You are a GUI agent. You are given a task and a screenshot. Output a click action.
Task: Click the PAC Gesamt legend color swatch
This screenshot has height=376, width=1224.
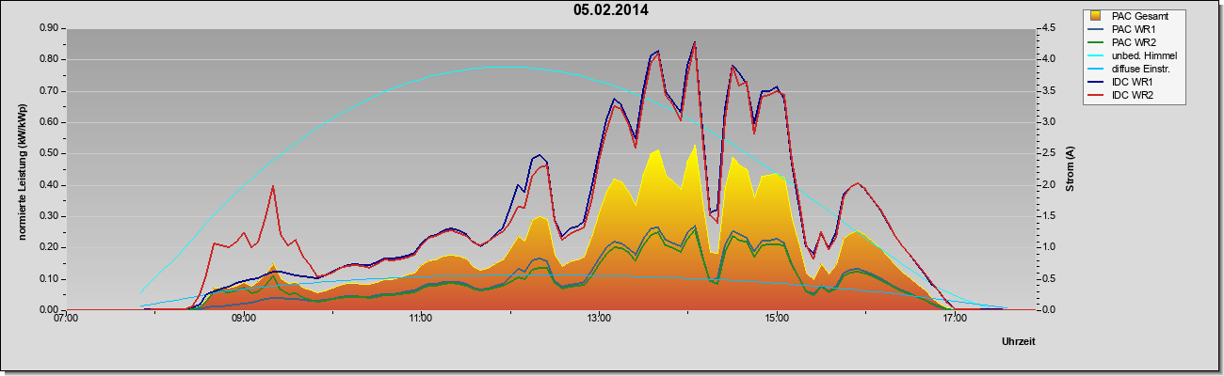click(1097, 15)
